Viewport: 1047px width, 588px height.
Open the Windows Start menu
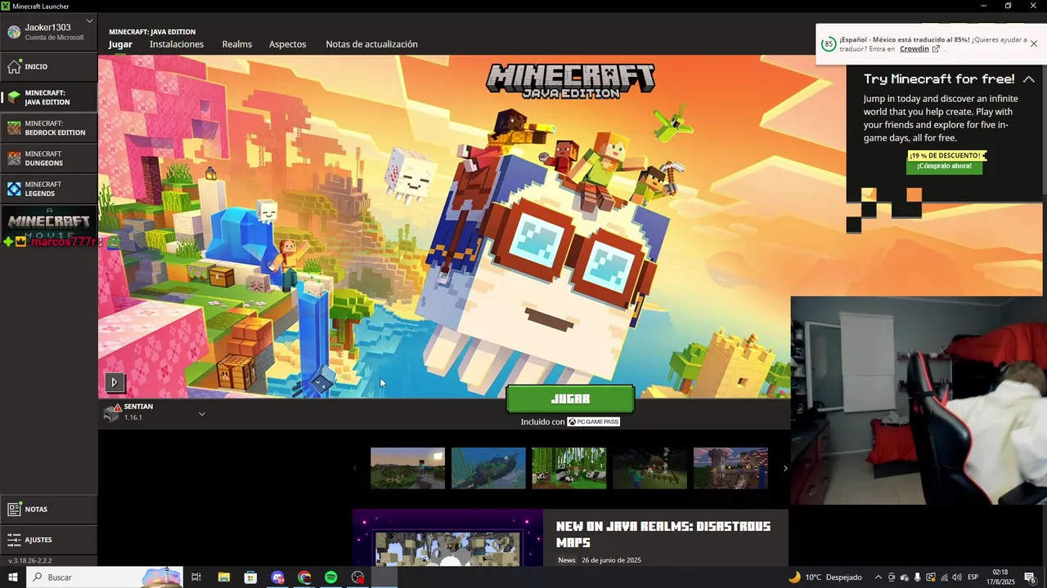click(13, 577)
